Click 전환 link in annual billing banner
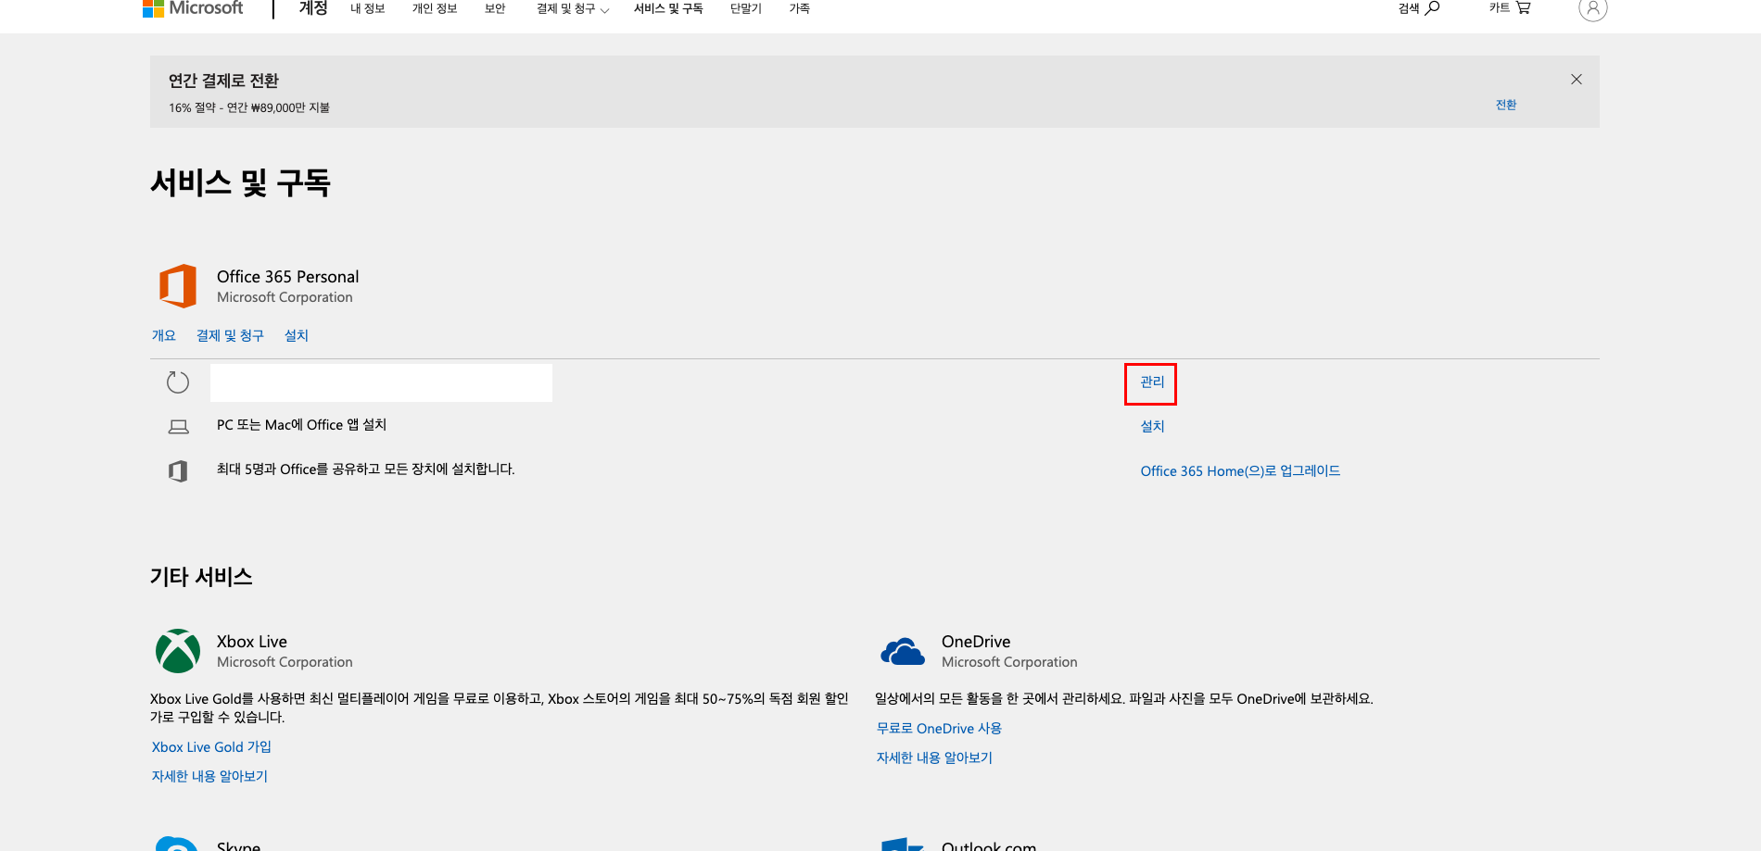Image resolution: width=1761 pixels, height=851 pixels. tap(1506, 105)
